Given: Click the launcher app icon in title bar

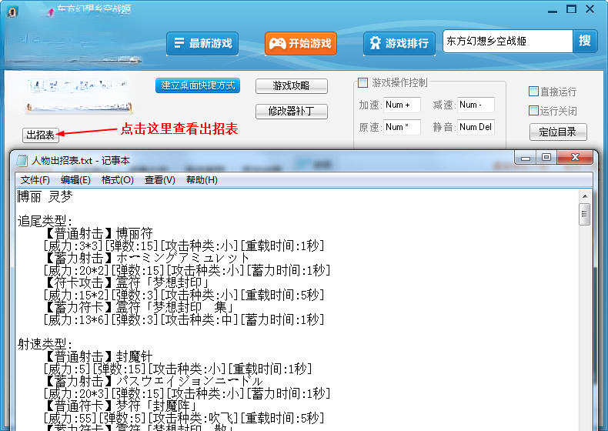Looking at the screenshot, I should (12, 12).
